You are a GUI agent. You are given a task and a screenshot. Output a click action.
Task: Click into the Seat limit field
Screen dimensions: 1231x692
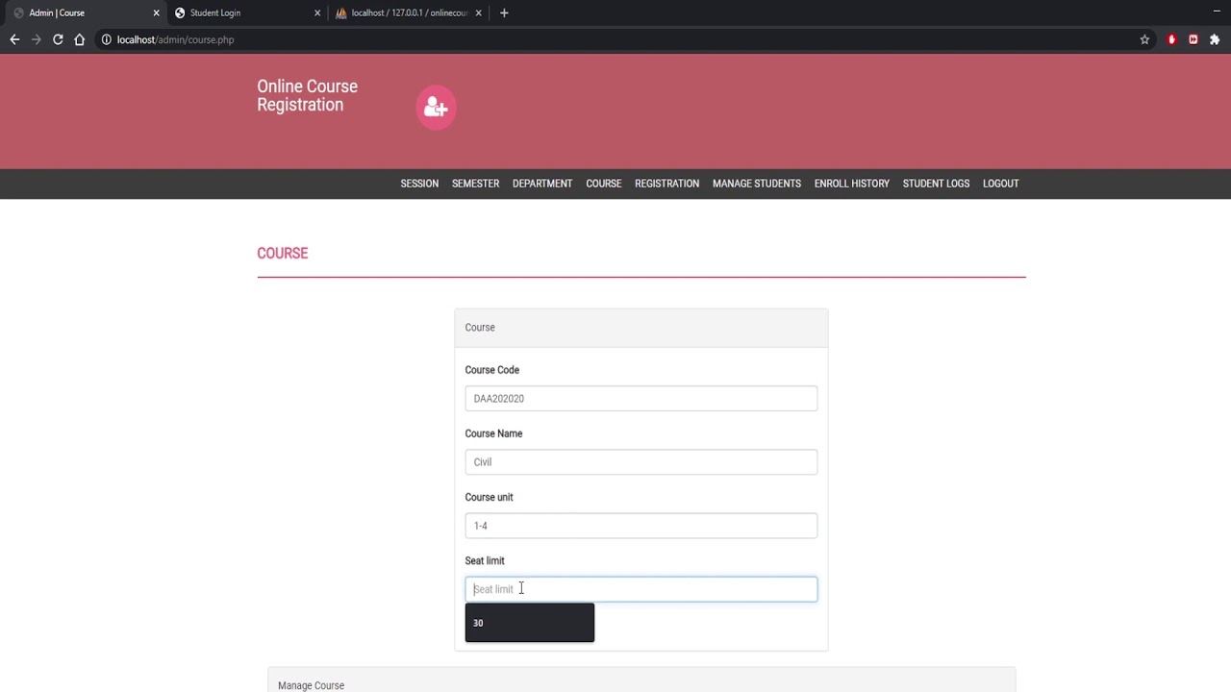[x=641, y=589]
